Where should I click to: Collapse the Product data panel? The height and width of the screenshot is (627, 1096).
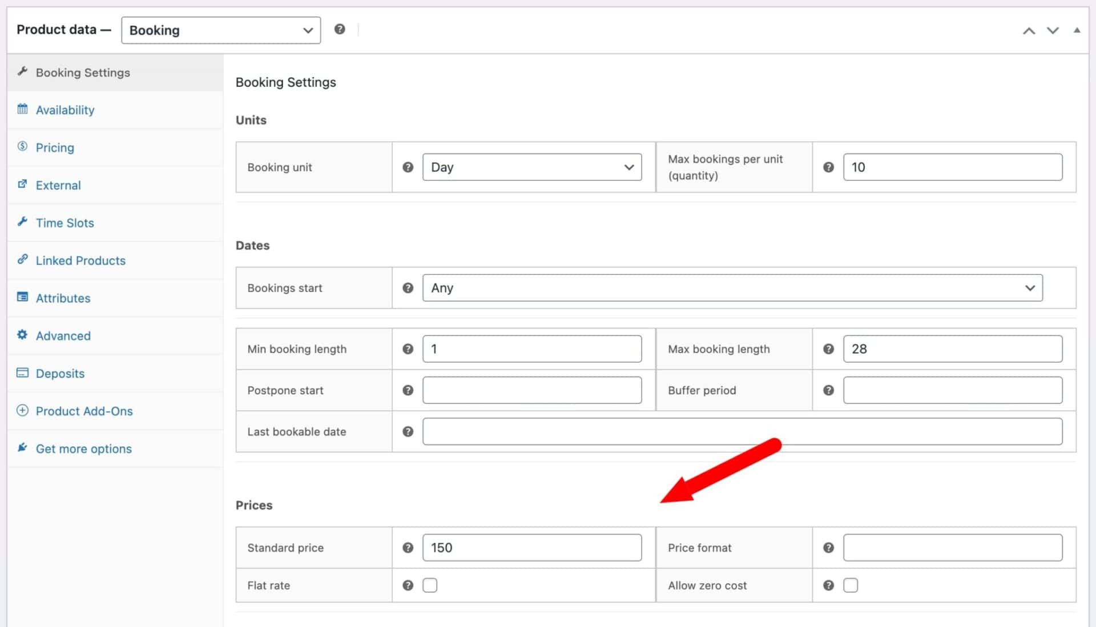tap(1077, 30)
